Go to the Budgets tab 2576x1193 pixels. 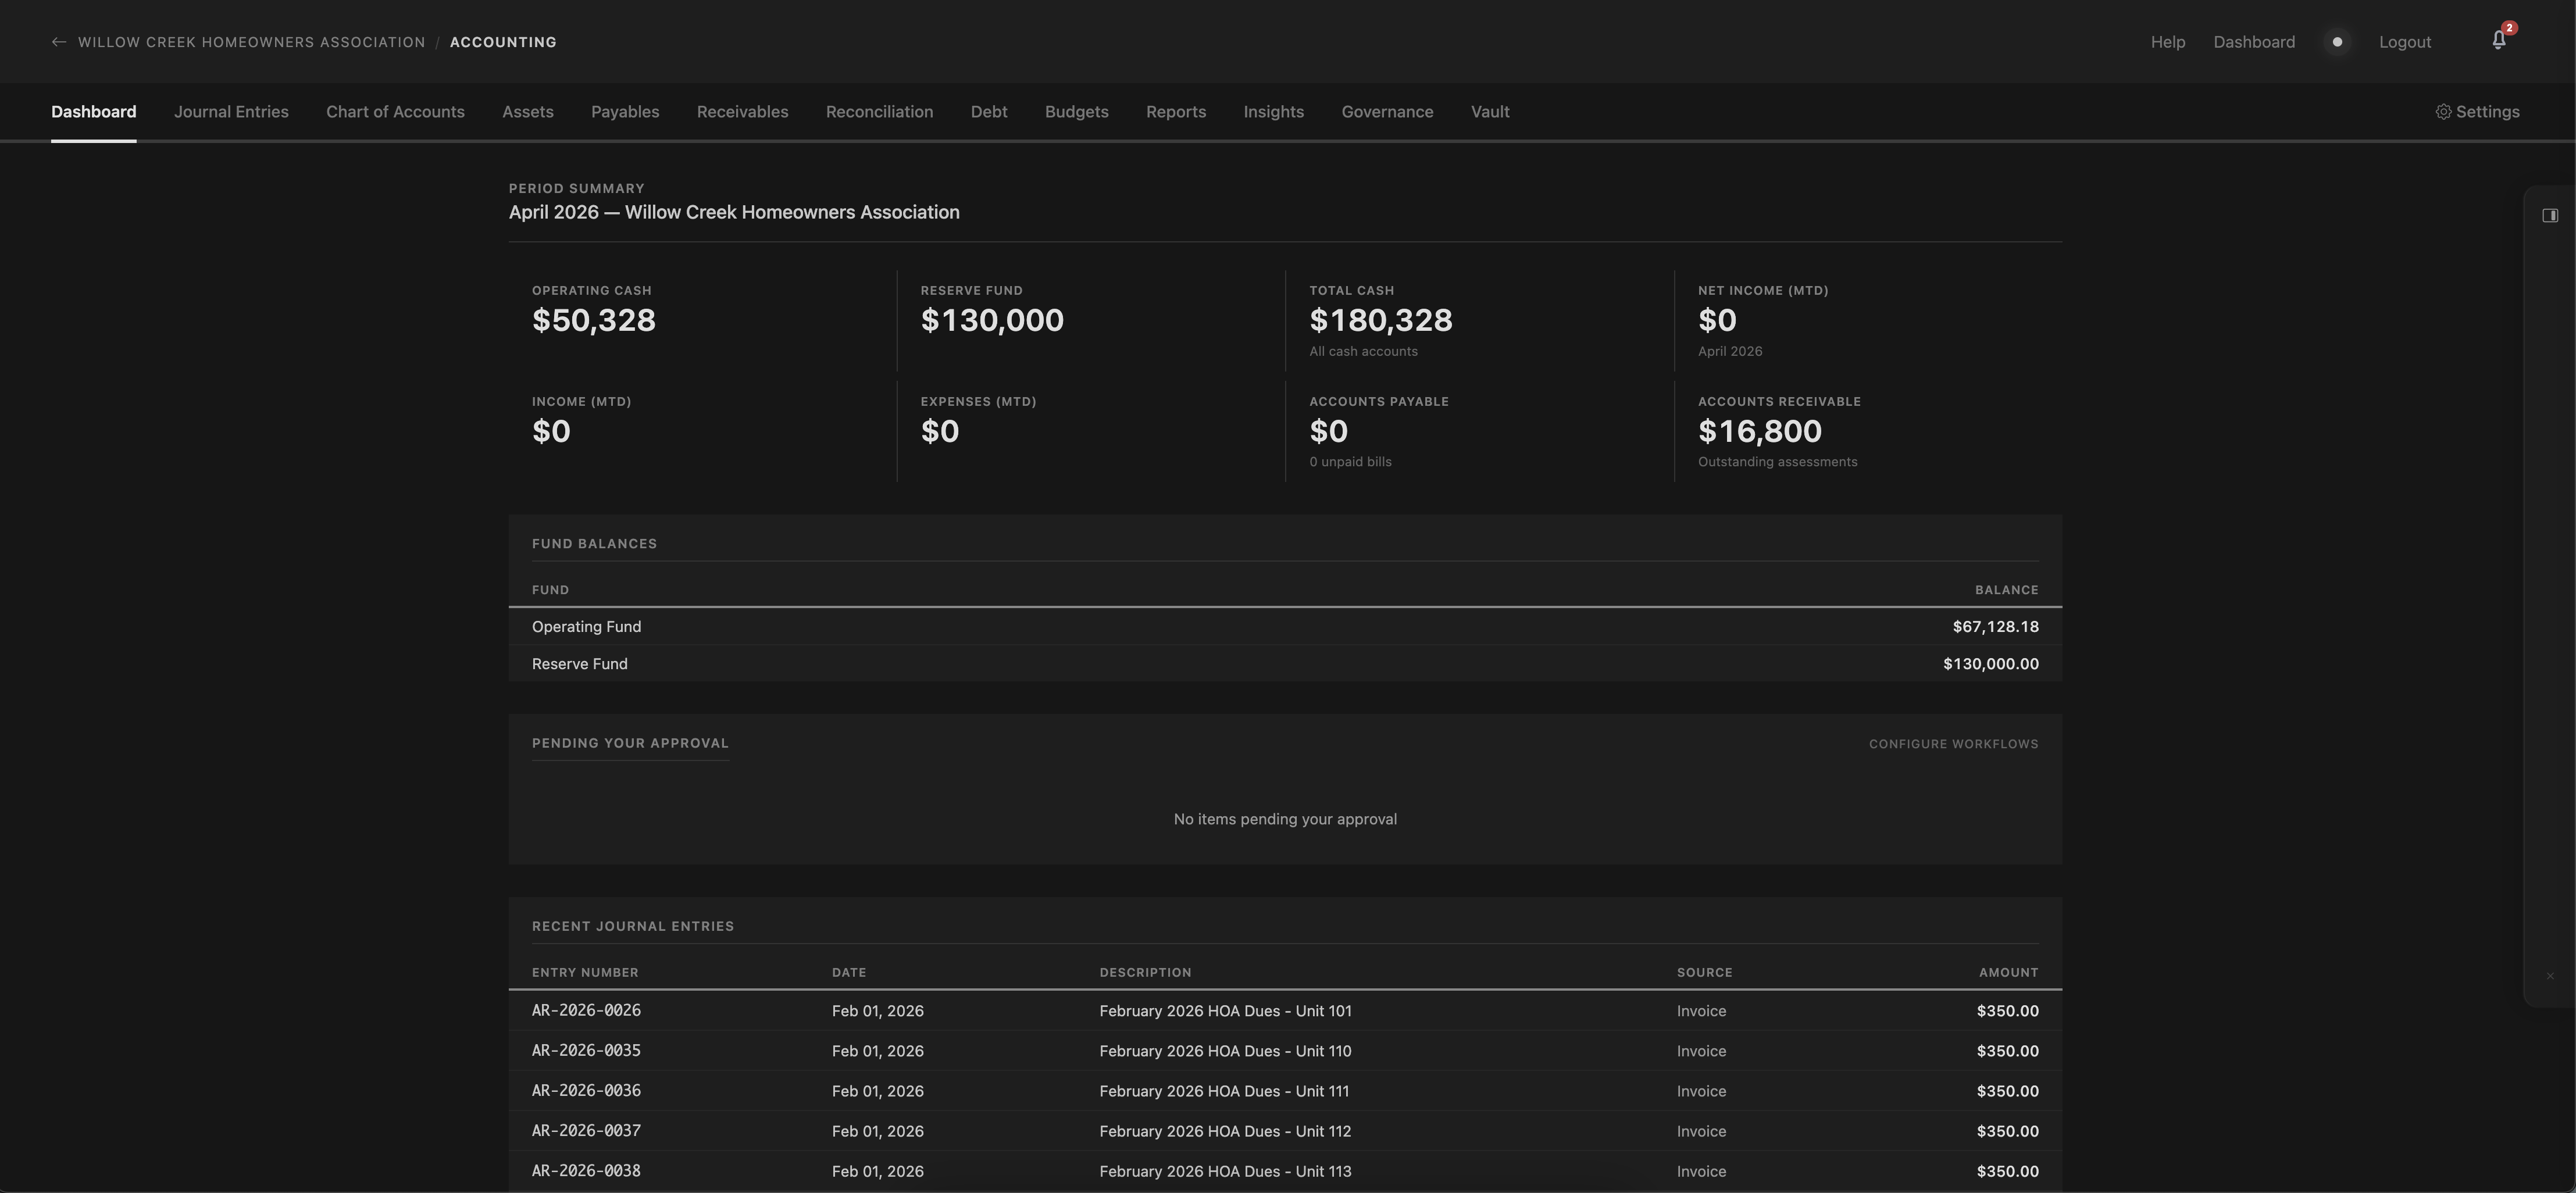coord(1077,112)
